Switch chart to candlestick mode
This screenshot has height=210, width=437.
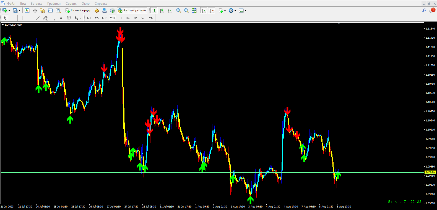tap(162, 10)
